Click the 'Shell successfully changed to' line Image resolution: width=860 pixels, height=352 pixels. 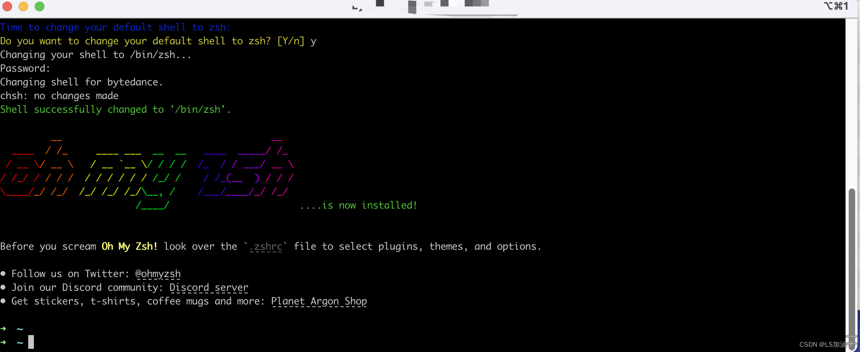tap(115, 110)
